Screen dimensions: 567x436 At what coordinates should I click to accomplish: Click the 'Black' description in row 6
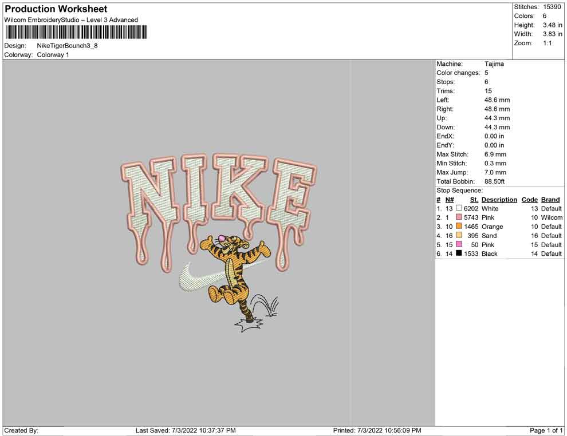tap(490, 253)
